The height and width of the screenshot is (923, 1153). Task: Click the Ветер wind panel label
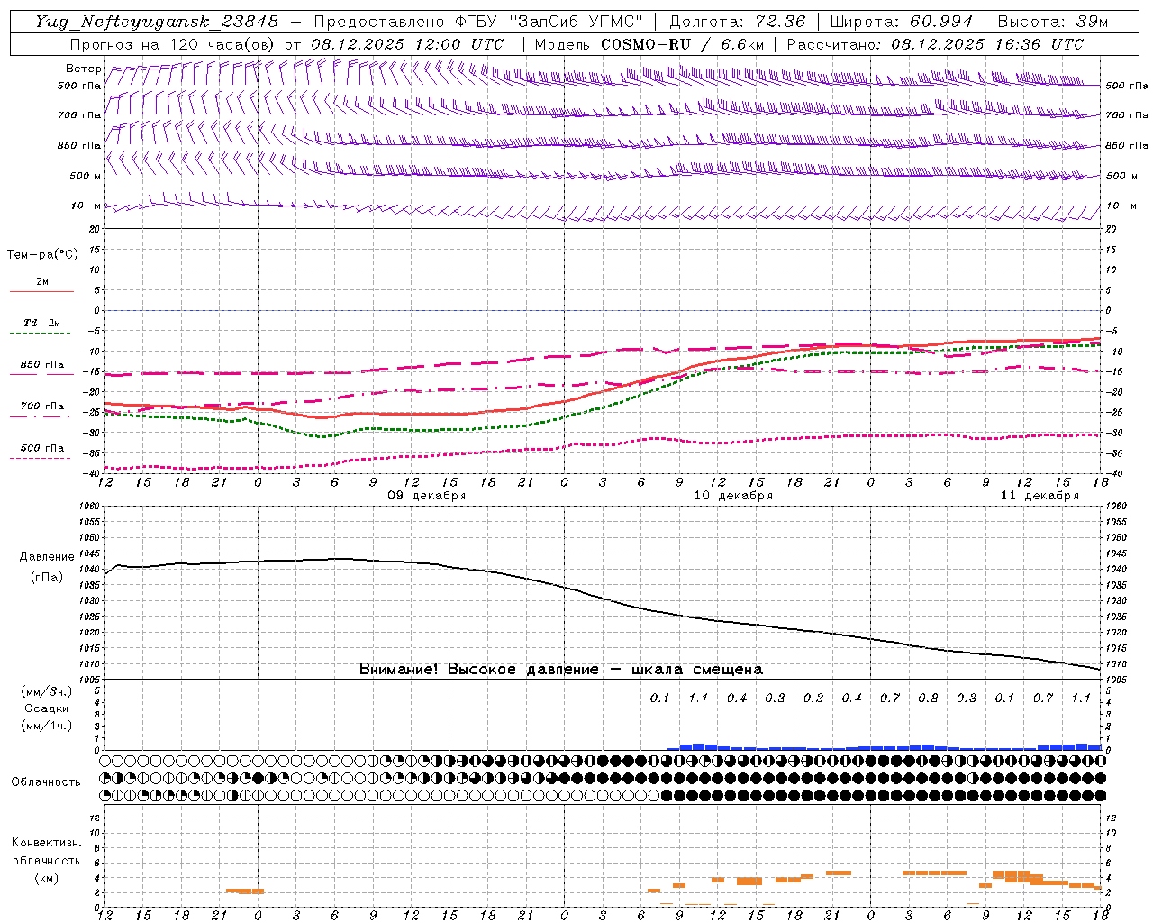(84, 69)
